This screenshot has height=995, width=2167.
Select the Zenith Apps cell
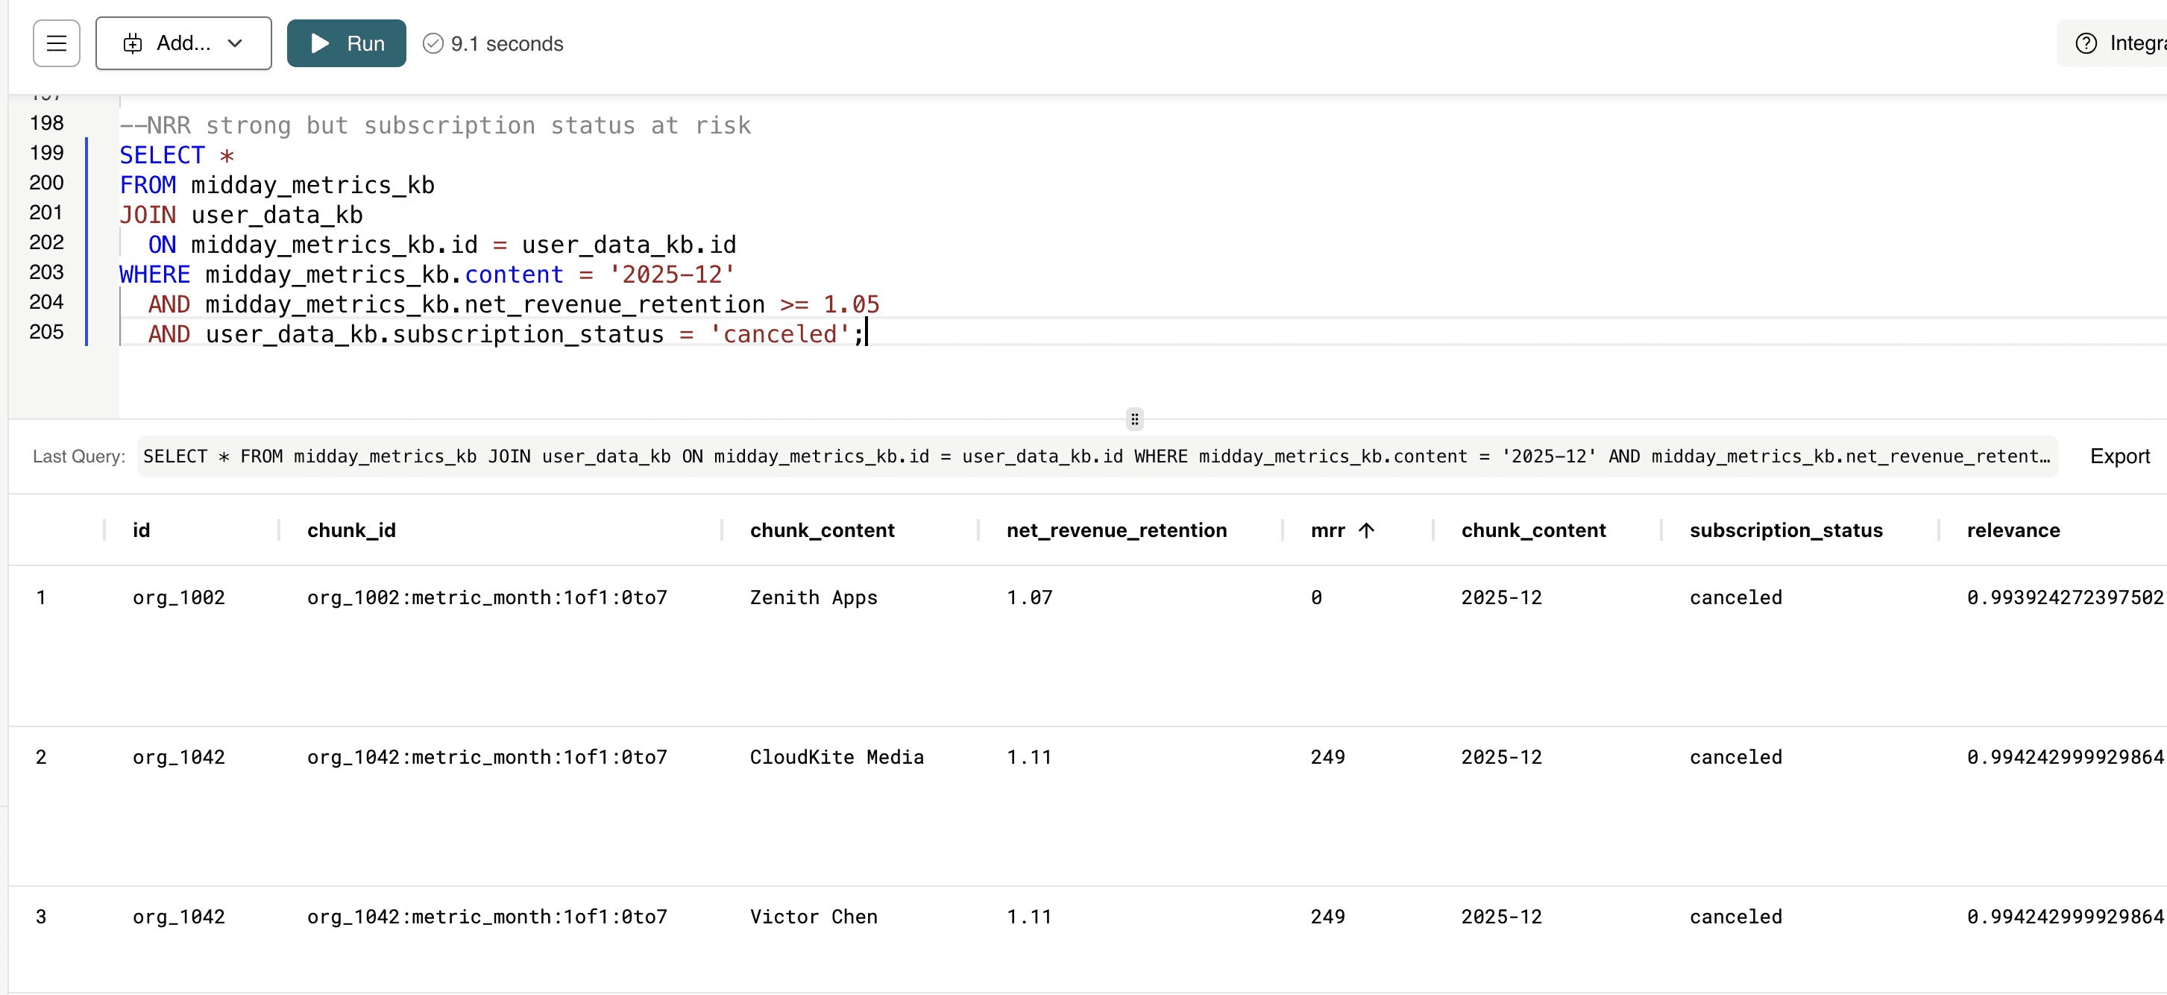pyautogui.click(x=813, y=597)
